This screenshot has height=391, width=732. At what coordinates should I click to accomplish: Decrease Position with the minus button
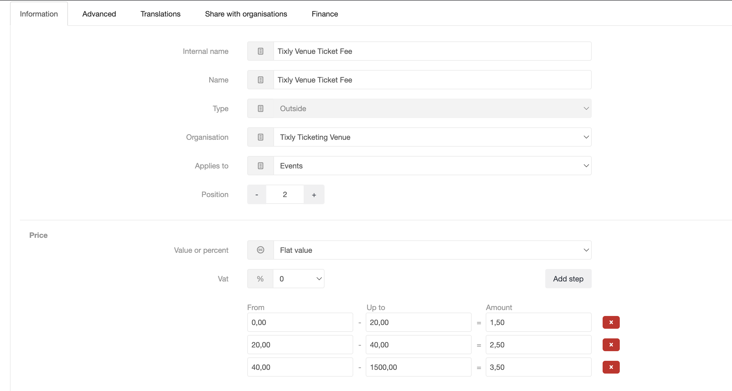tap(257, 195)
